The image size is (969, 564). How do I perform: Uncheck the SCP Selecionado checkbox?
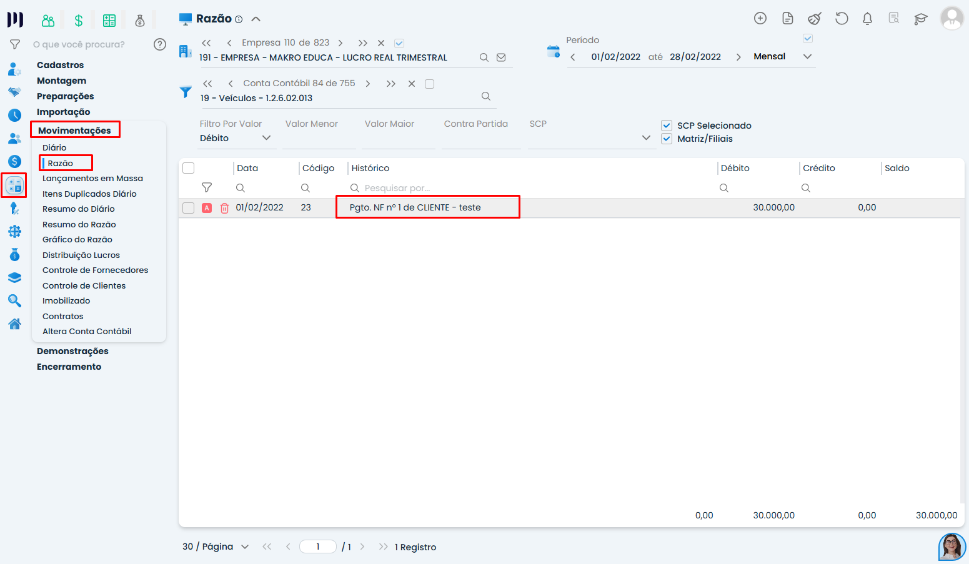(x=667, y=126)
